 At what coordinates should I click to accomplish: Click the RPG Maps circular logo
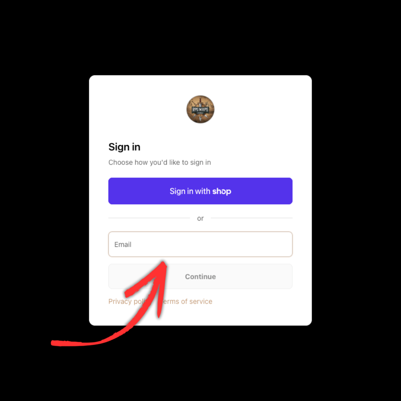click(200, 110)
